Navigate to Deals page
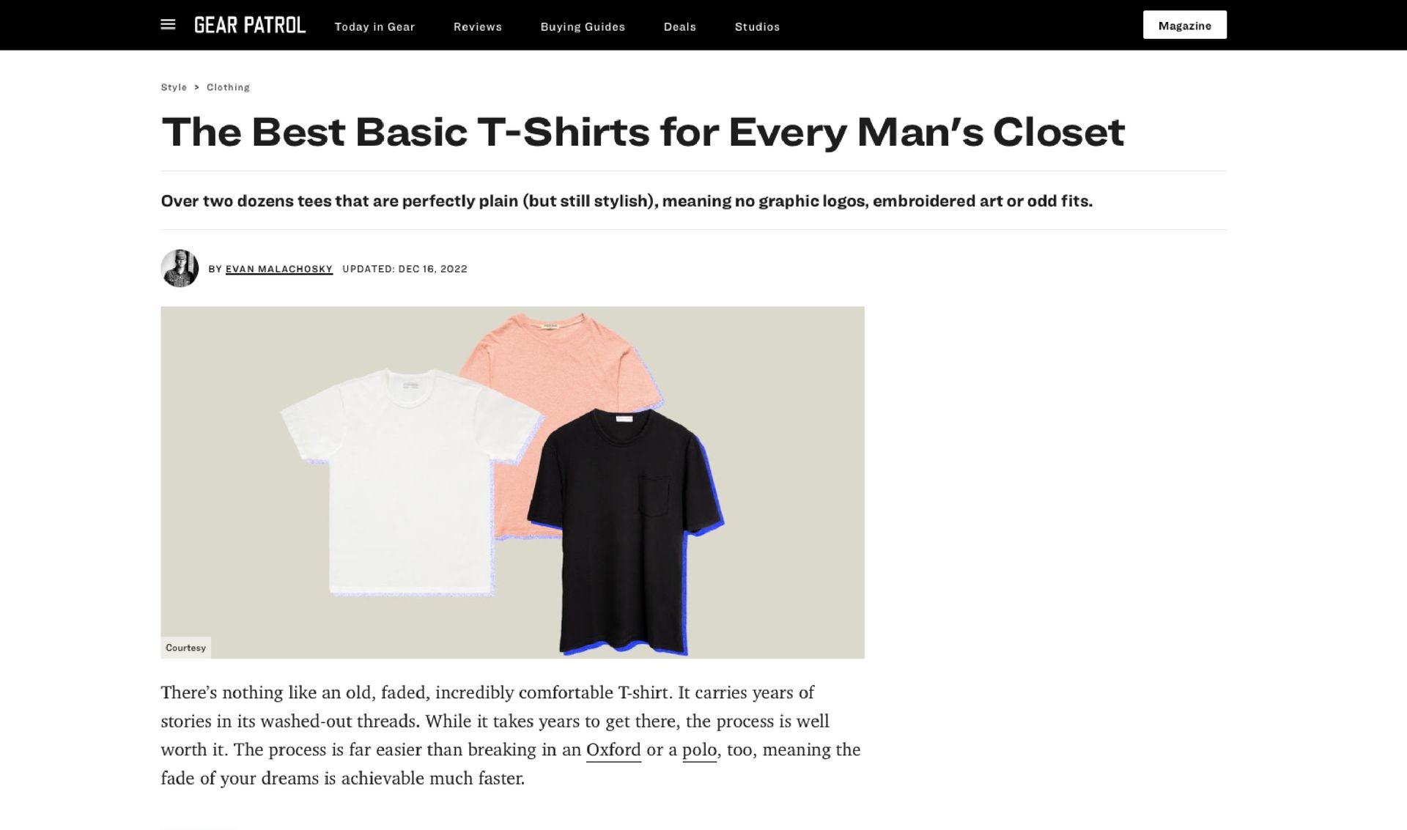 [x=680, y=26]
